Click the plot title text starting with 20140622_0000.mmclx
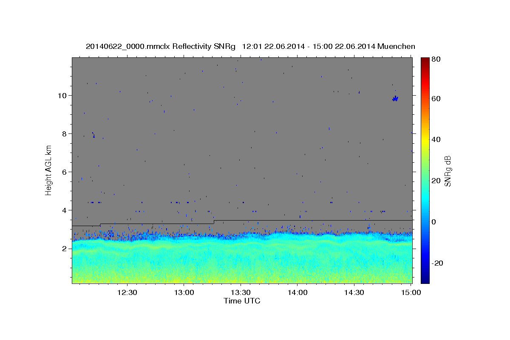This screenshot has width=510, height=340. 250,46
